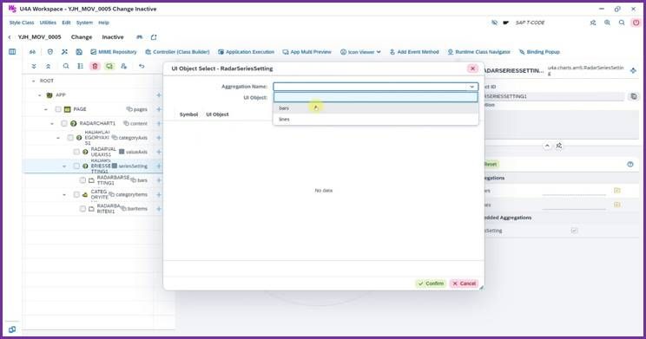The width and height of the screenshot is (646, 339).
Task: Open the Utilities menu
Action: 48,23
